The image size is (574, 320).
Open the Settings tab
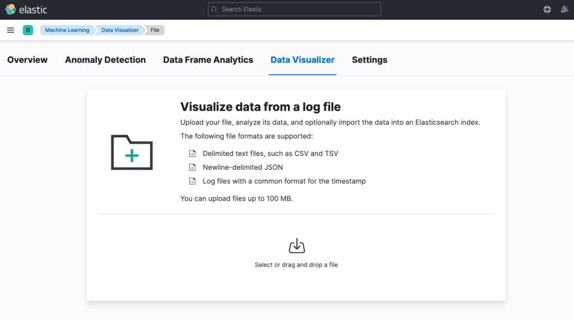click(369, 59)
